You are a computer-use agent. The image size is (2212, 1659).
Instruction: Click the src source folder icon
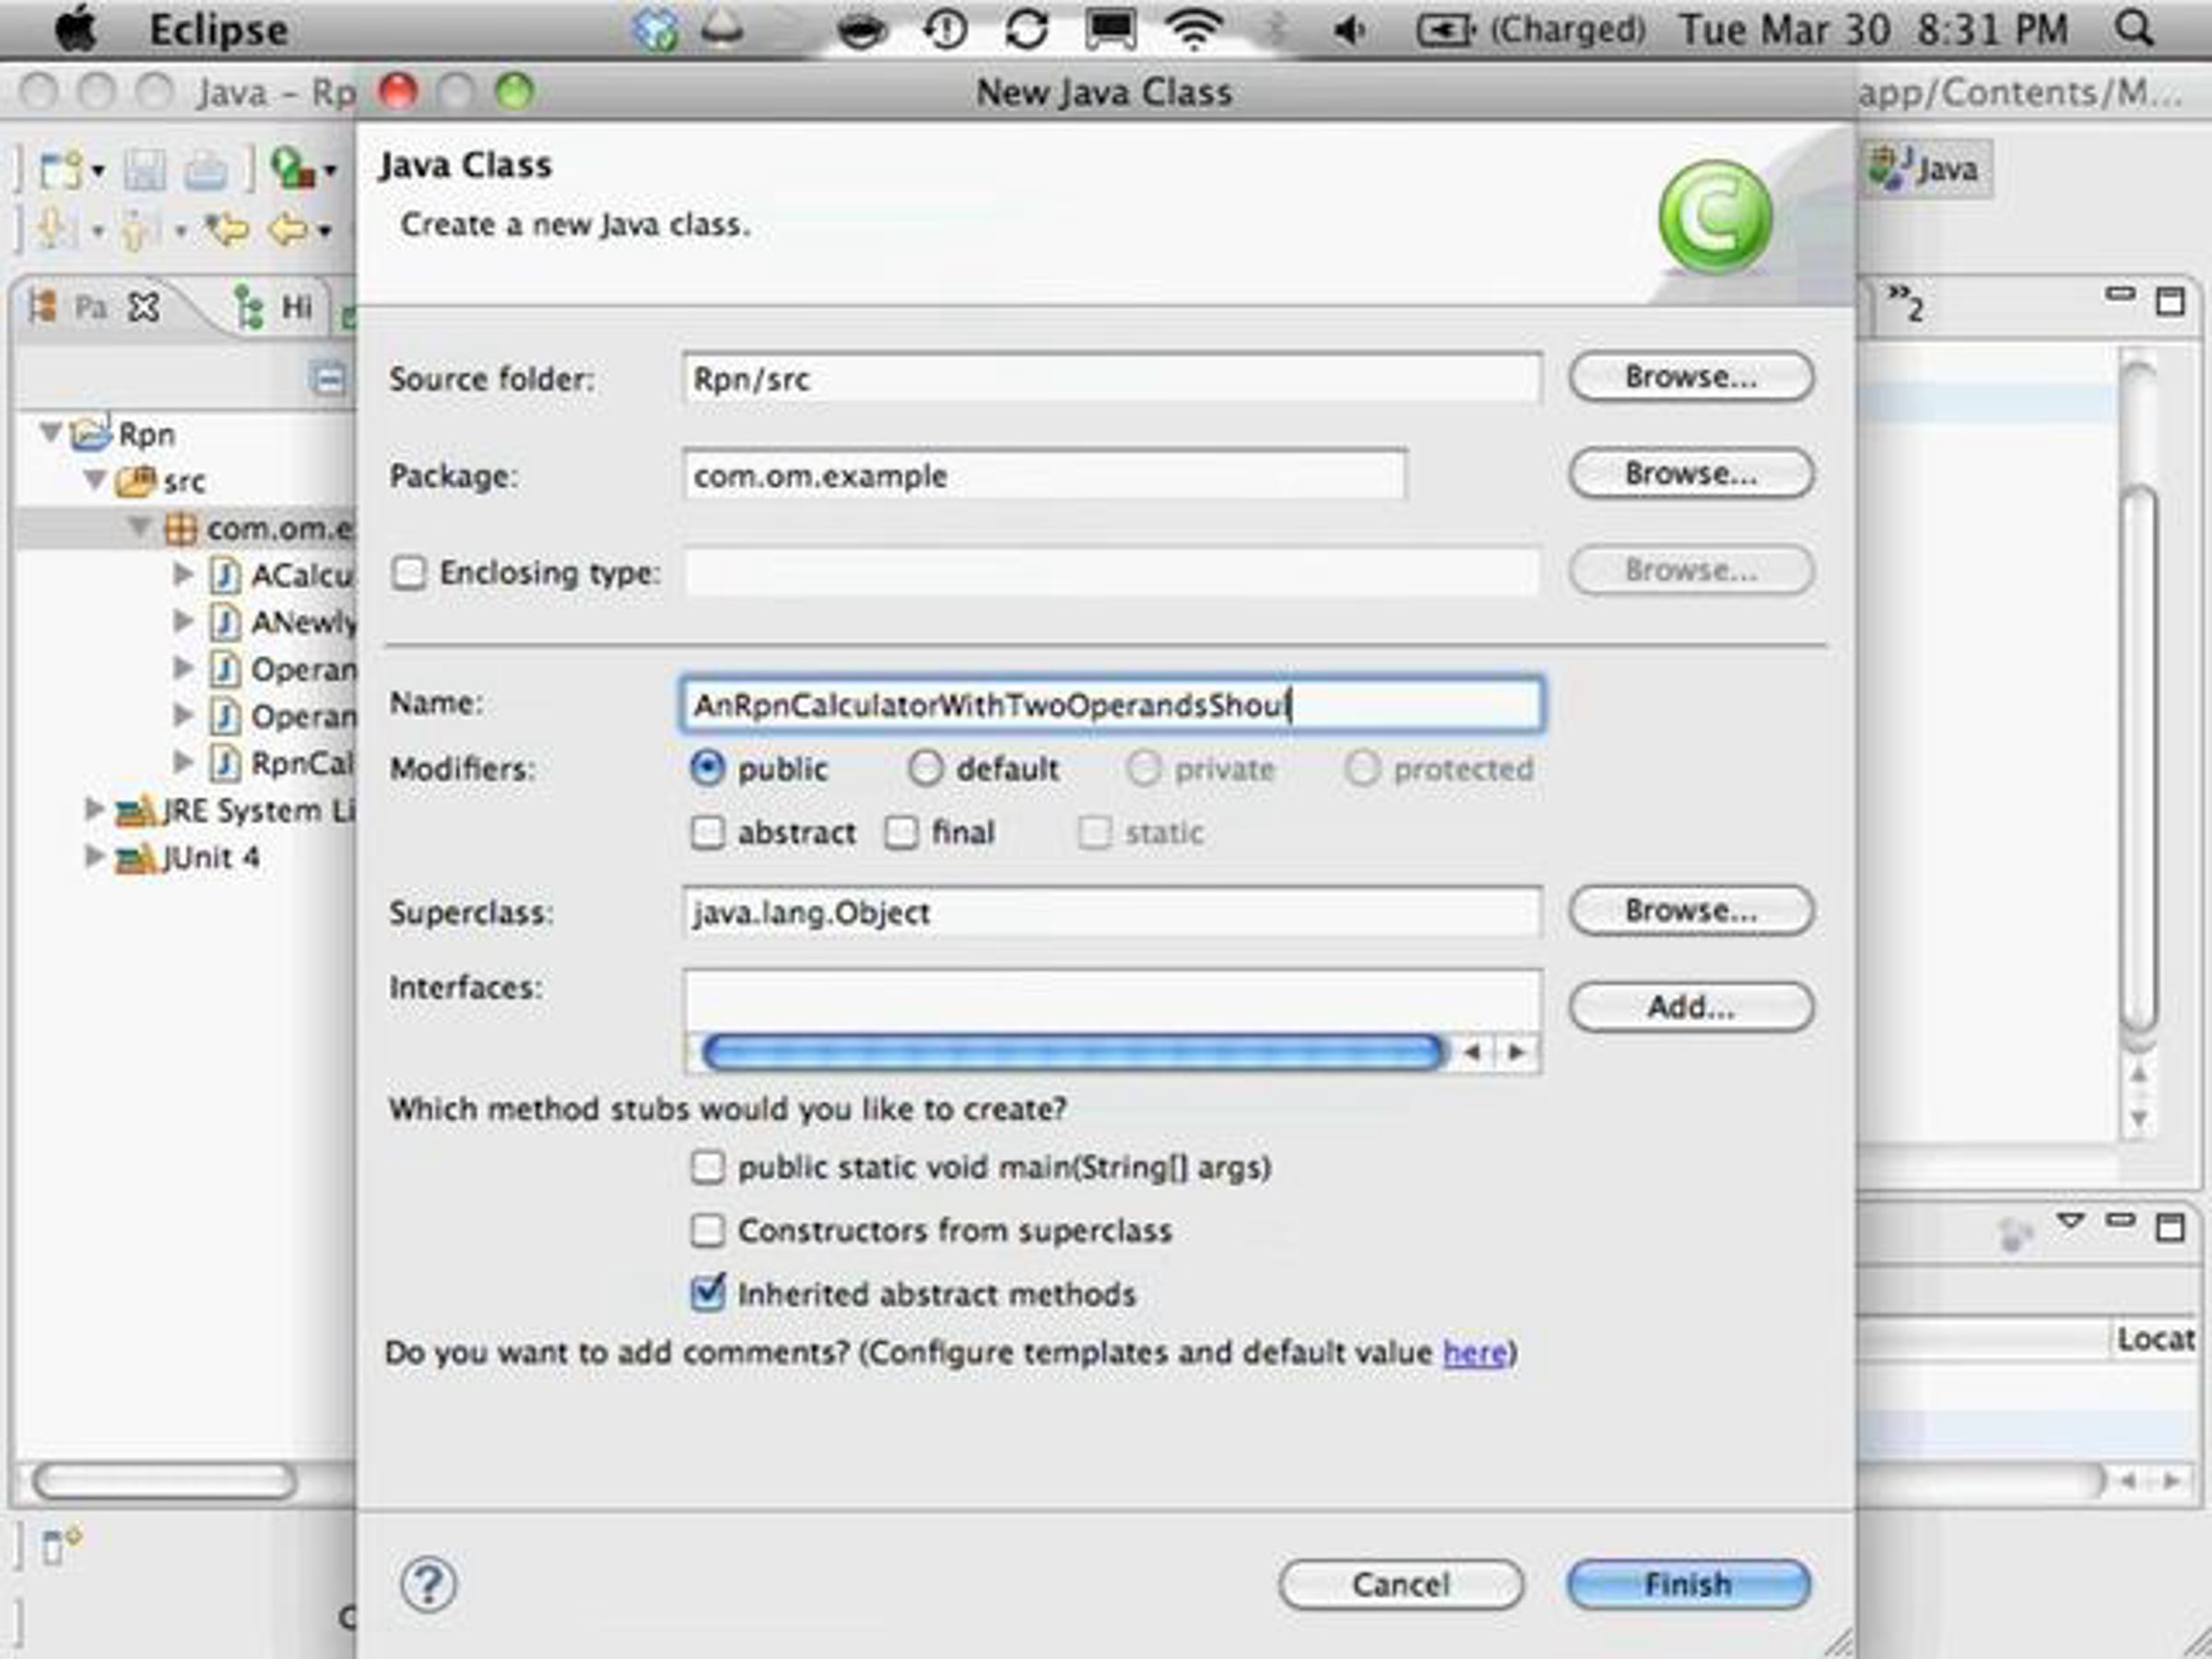135,481
